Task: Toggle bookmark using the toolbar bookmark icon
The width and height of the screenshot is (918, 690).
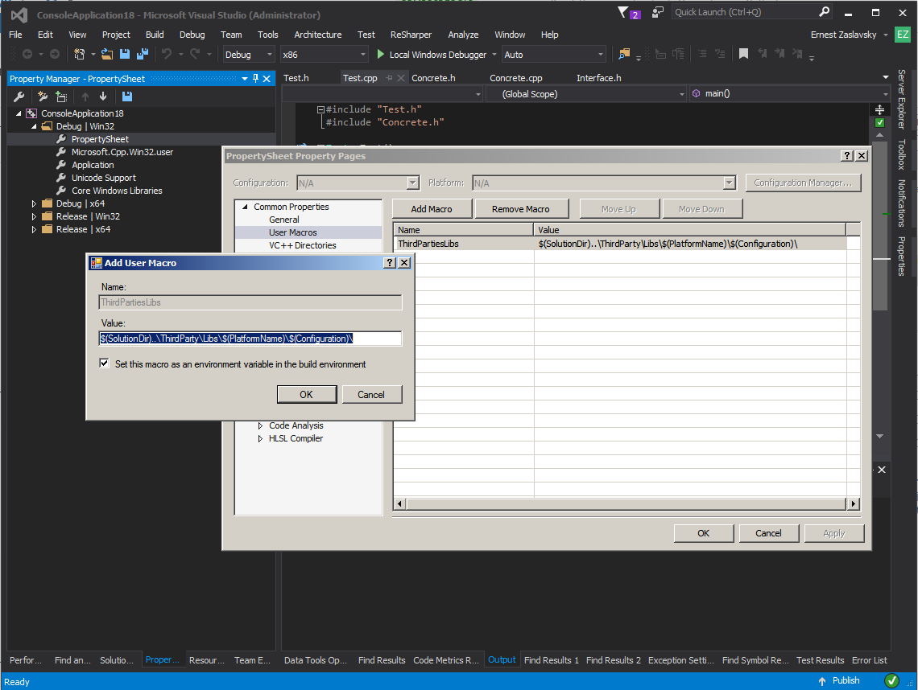Action: (743, 55)
